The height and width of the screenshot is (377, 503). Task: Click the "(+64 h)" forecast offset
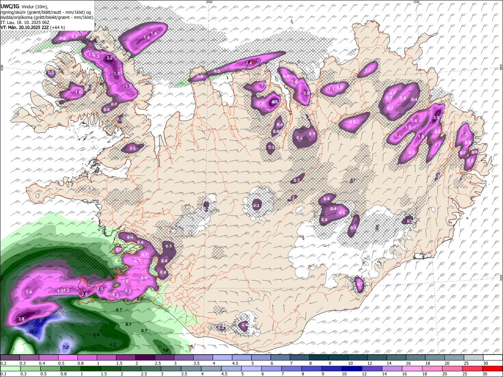(58, 27)
